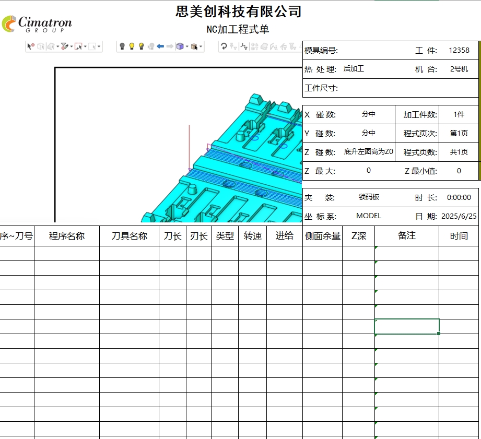Click the 侧面余量 column header

[322, 236]
